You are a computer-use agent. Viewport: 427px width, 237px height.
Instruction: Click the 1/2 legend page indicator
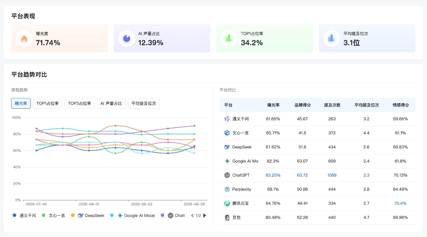click(x=198, y=216)
